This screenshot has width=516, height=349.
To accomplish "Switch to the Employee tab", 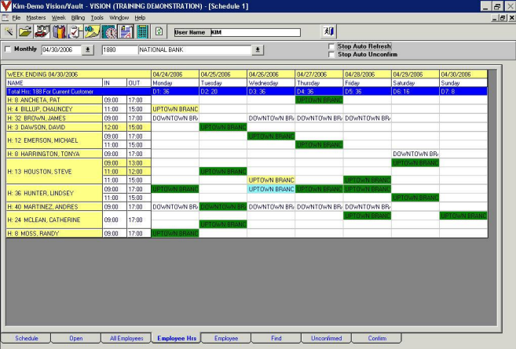I will click(x=226, y=338).
